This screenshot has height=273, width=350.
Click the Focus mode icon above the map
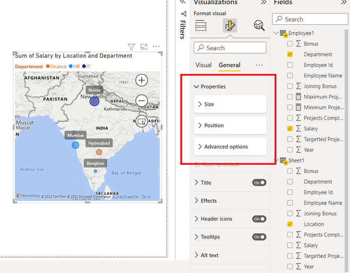tap(144, 47)
